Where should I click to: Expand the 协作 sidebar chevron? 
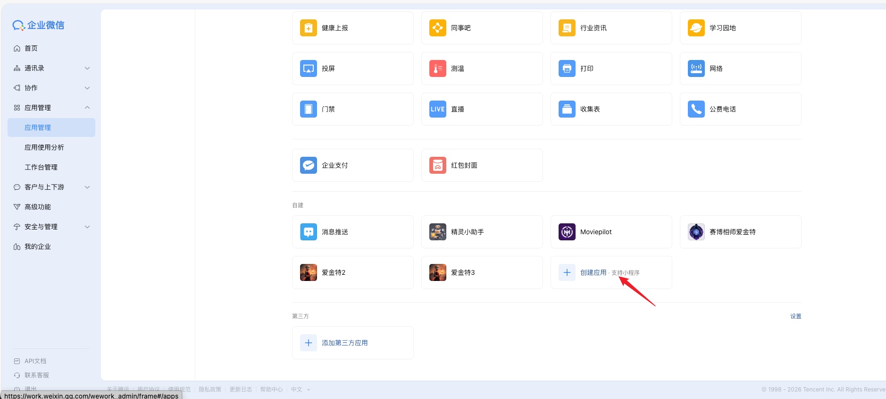87,88
